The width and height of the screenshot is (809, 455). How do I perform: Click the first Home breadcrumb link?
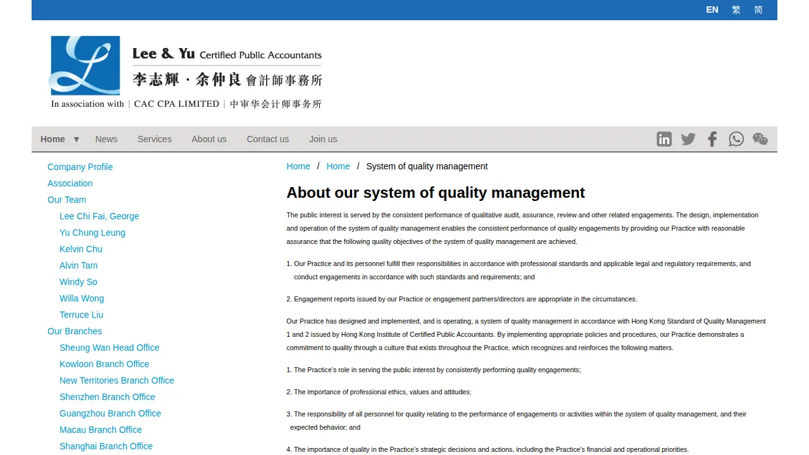[x=298, y=166]
